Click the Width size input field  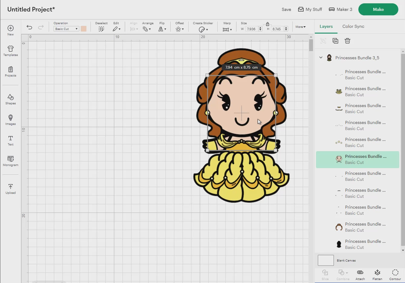click(x=252, y=29)
